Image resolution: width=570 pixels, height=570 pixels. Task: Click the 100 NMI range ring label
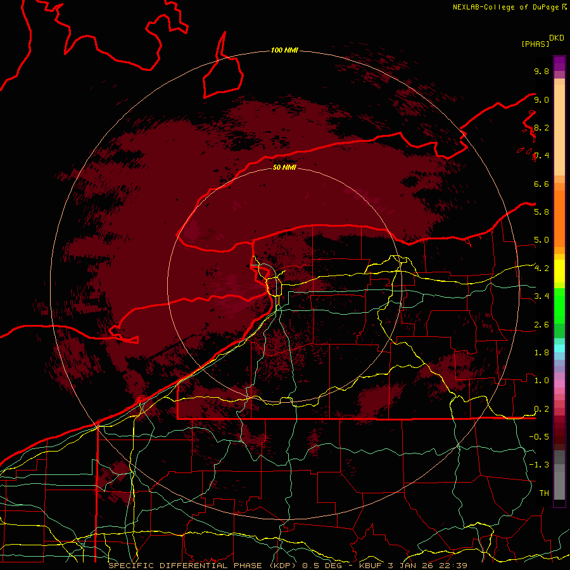[x=284, y=50]
